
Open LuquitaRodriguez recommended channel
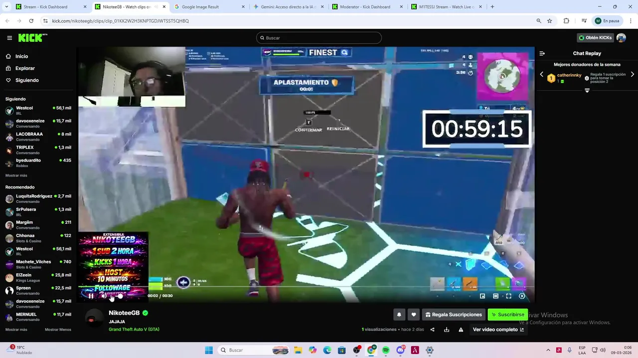coord(38,198)
